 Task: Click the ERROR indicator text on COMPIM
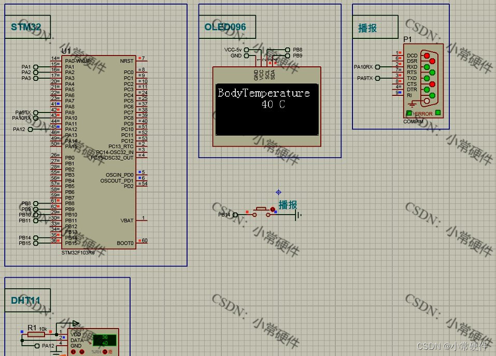tap(423, 114)
